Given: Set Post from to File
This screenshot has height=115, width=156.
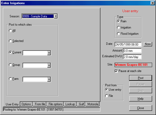Looking at the screenshot, I should (x=107, y=96).
